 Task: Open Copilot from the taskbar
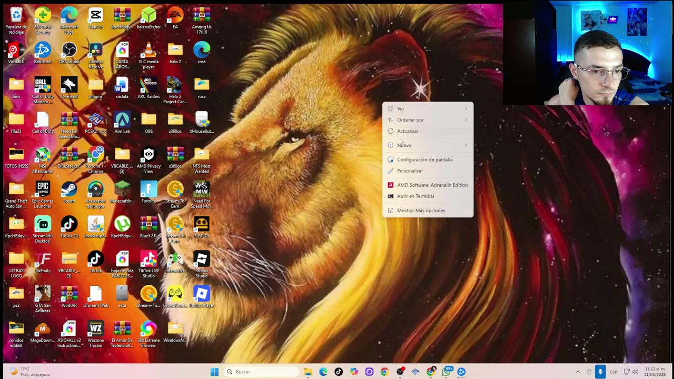pyautogui.click(x=354, y=372)
